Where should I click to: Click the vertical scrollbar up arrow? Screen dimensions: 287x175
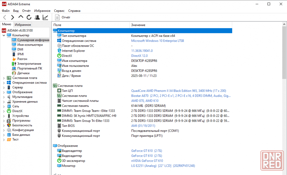tap(284, 24)
